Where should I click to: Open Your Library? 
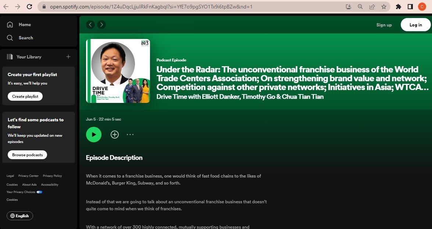[x=24, y=57]
